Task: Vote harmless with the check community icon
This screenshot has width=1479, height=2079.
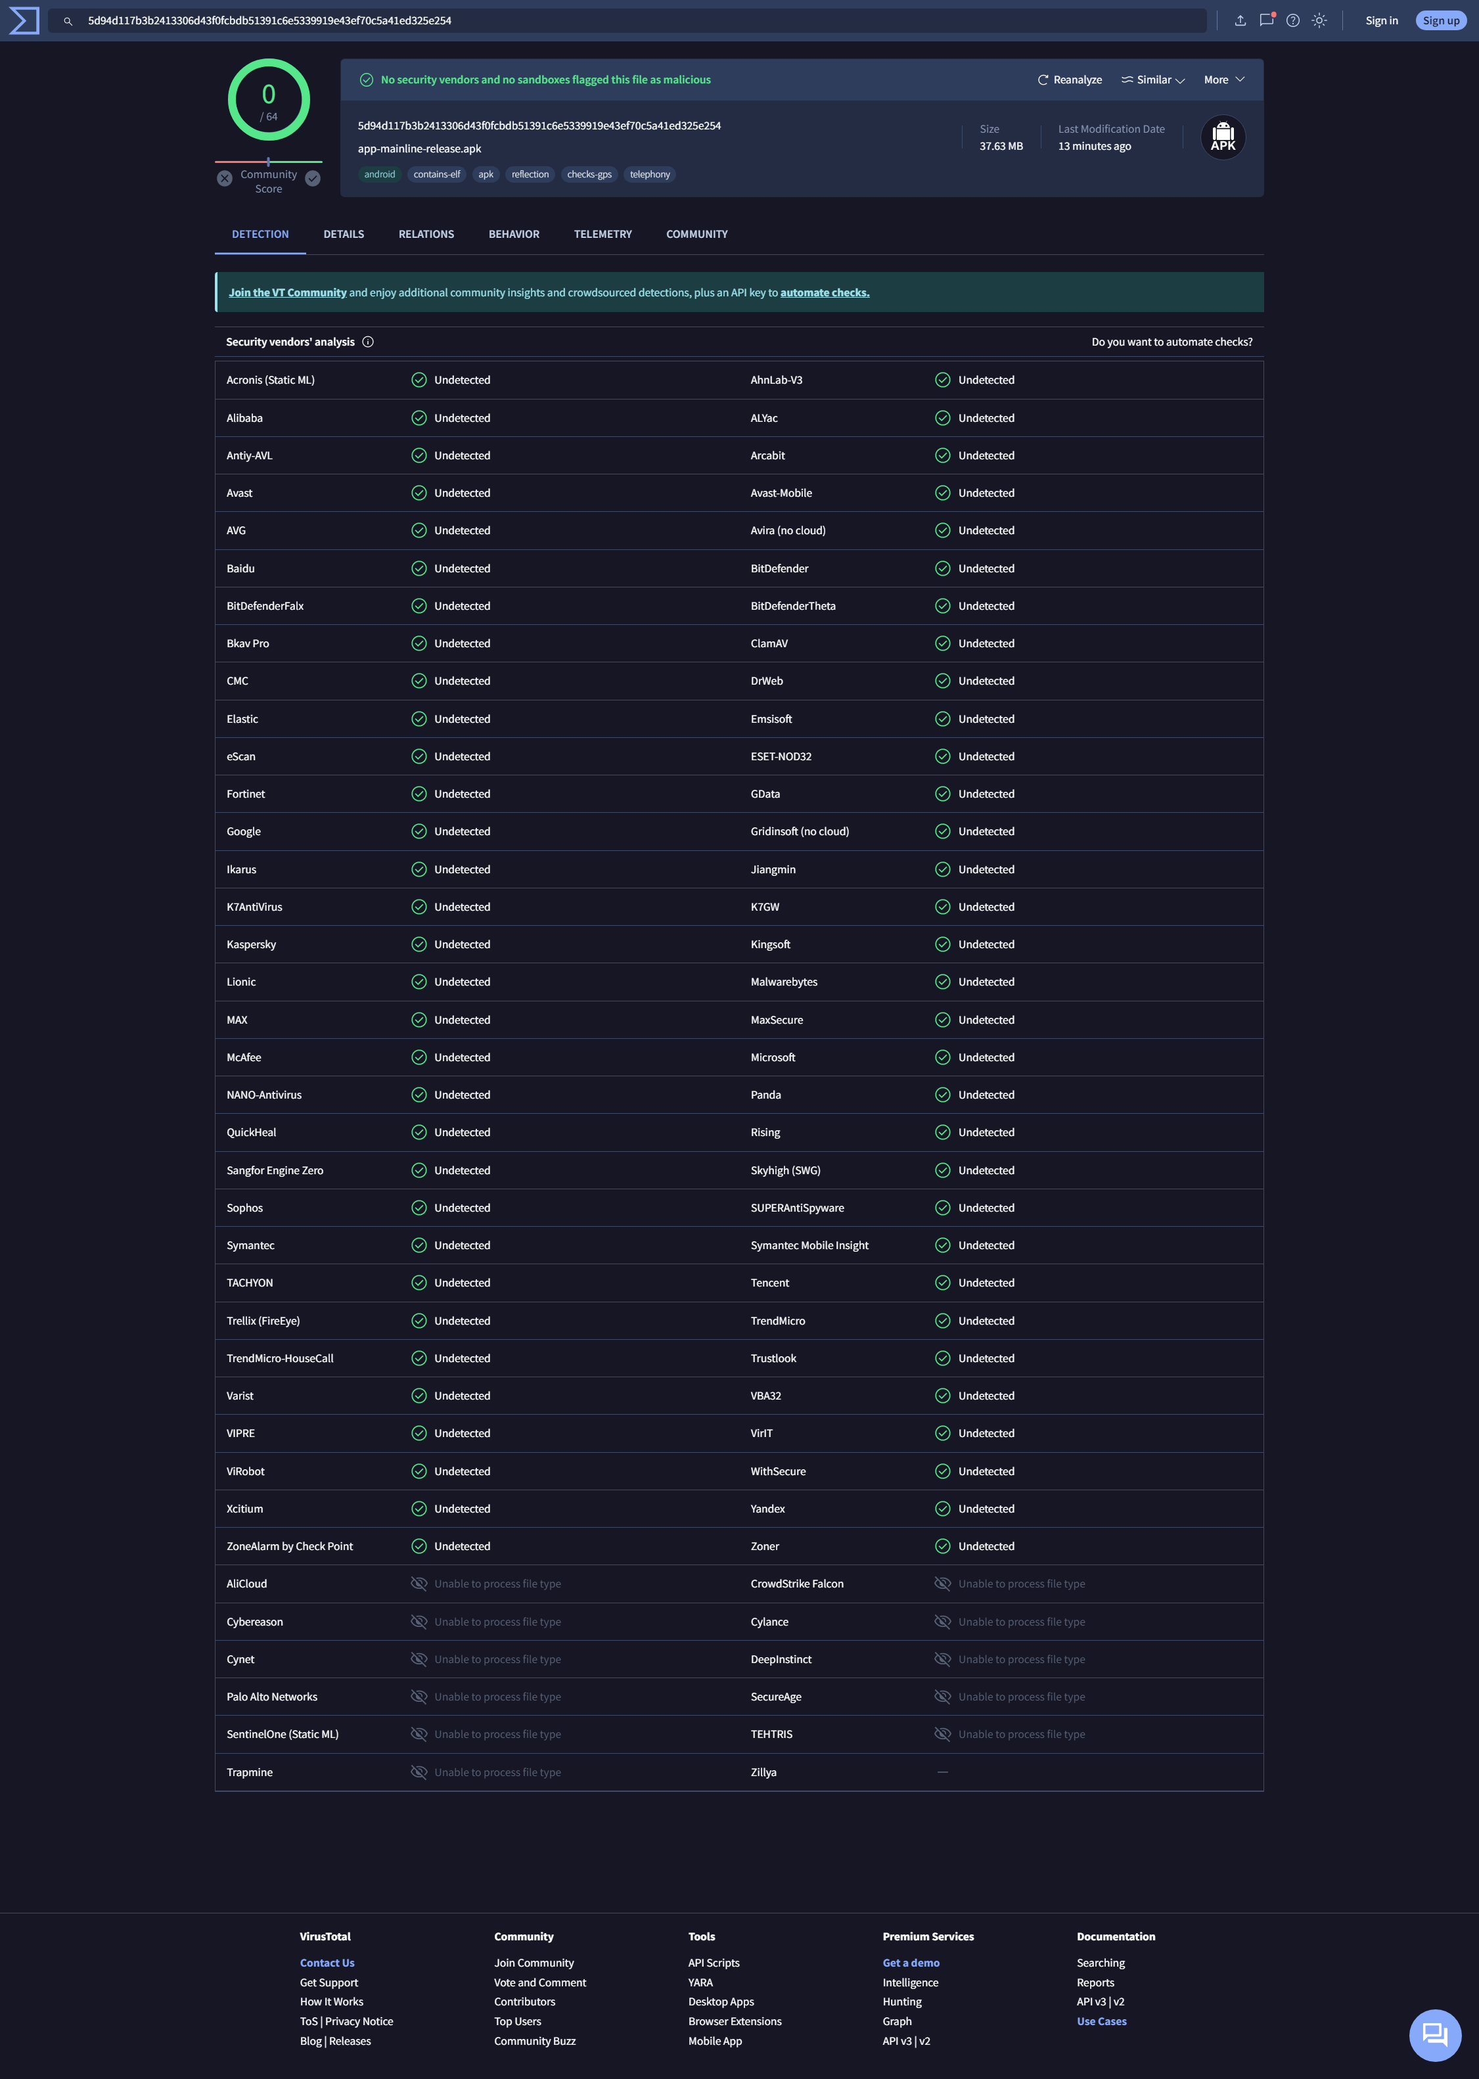Action: 312,179
